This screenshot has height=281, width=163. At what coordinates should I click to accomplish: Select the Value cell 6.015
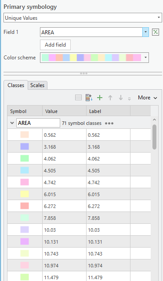(x=64, y=194)
